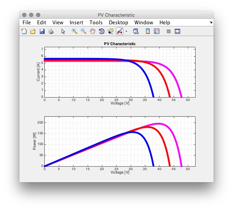Click the PV Characteristic plot title
Viewport: 233px width, 210px height.
click(x=120, y=44)
